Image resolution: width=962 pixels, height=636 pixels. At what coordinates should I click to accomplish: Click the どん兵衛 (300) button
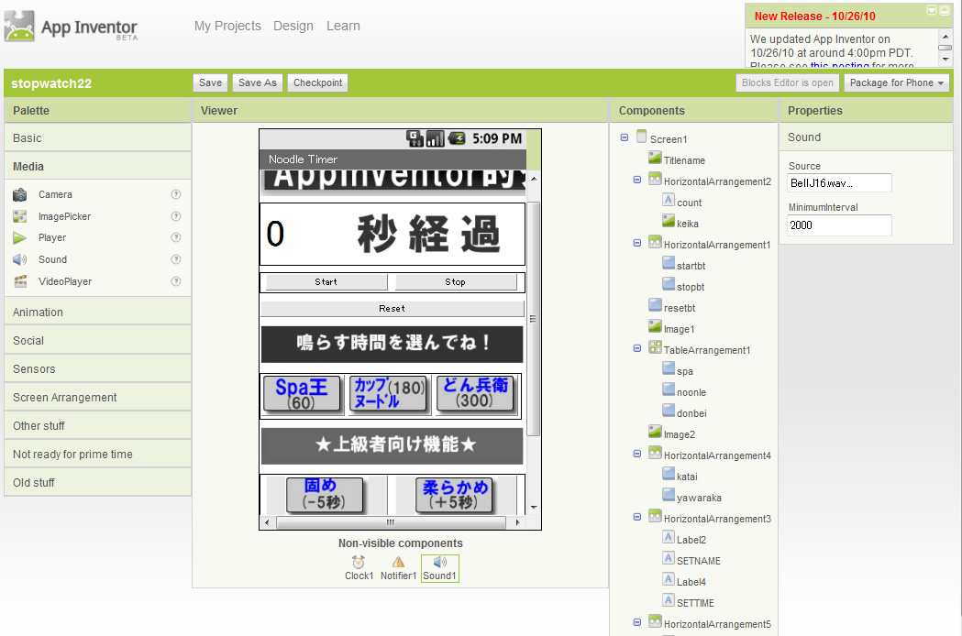(x=475, y=393)
